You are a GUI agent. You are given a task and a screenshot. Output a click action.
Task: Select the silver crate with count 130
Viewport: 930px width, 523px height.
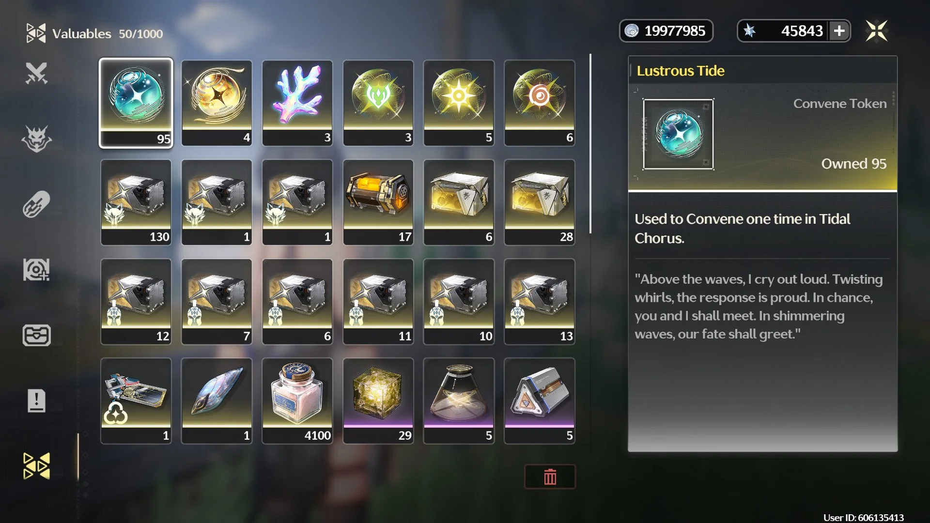(x=136, y=202)
